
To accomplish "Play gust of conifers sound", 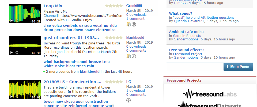I will coord(11,53).
